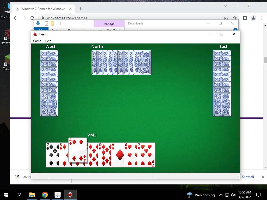Open the Java app on taskbar

(x=58, y=195)
